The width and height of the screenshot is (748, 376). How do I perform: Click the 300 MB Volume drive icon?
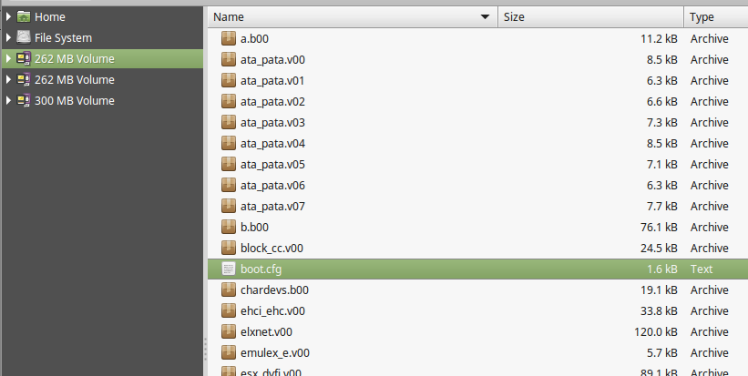coord(24,100)
